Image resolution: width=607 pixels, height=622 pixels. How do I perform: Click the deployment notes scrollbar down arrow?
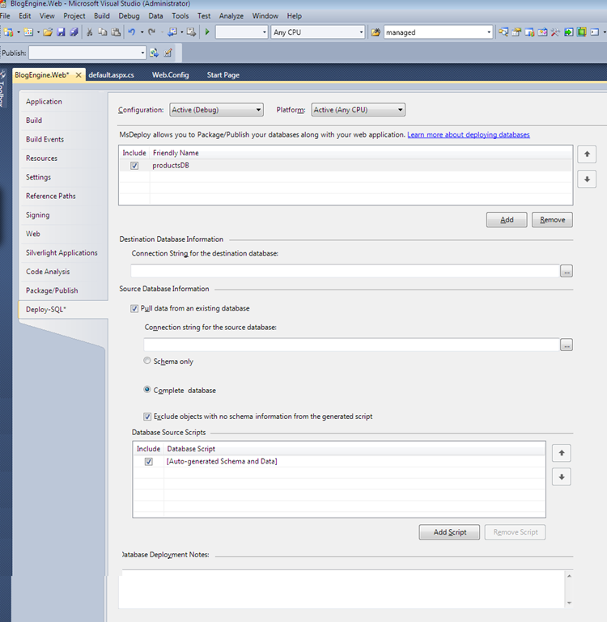coord(569,603)
